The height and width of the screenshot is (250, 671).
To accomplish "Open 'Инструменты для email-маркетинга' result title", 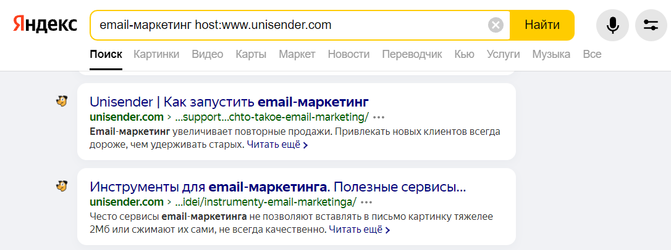I will 277,187.
